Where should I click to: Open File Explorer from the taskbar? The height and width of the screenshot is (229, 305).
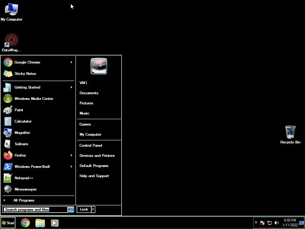click(40, 223)
